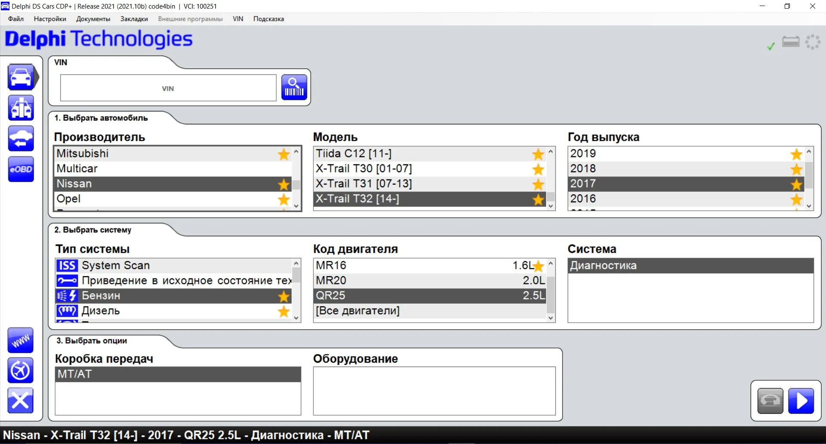Screen dimensions: 826x444
Task: Click the blue X exit icon
Action: click(20, 401)
